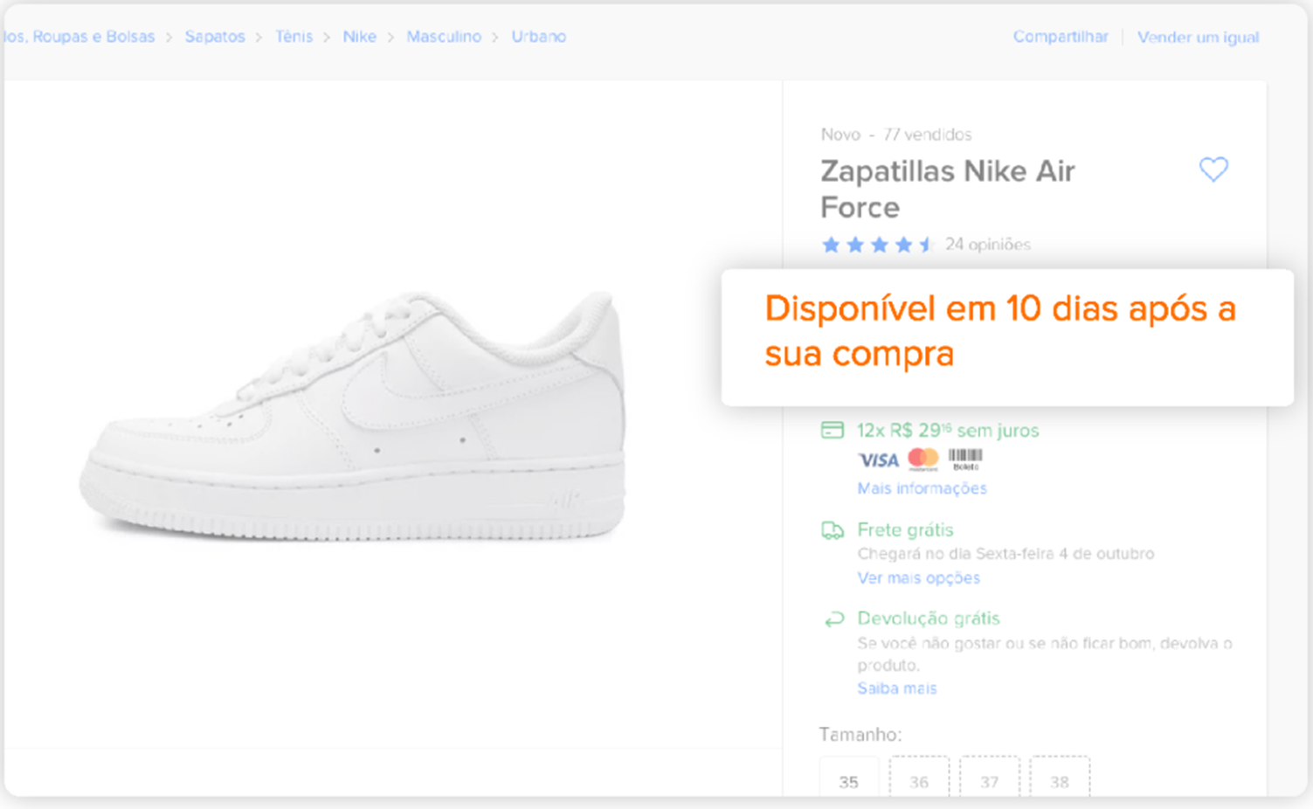Click the '12x R$ 29 sem juros' text
1313x809 pixels.
[x=948, y=431]
